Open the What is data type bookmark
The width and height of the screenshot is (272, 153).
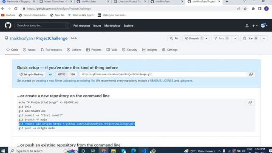tap(81, 15)
